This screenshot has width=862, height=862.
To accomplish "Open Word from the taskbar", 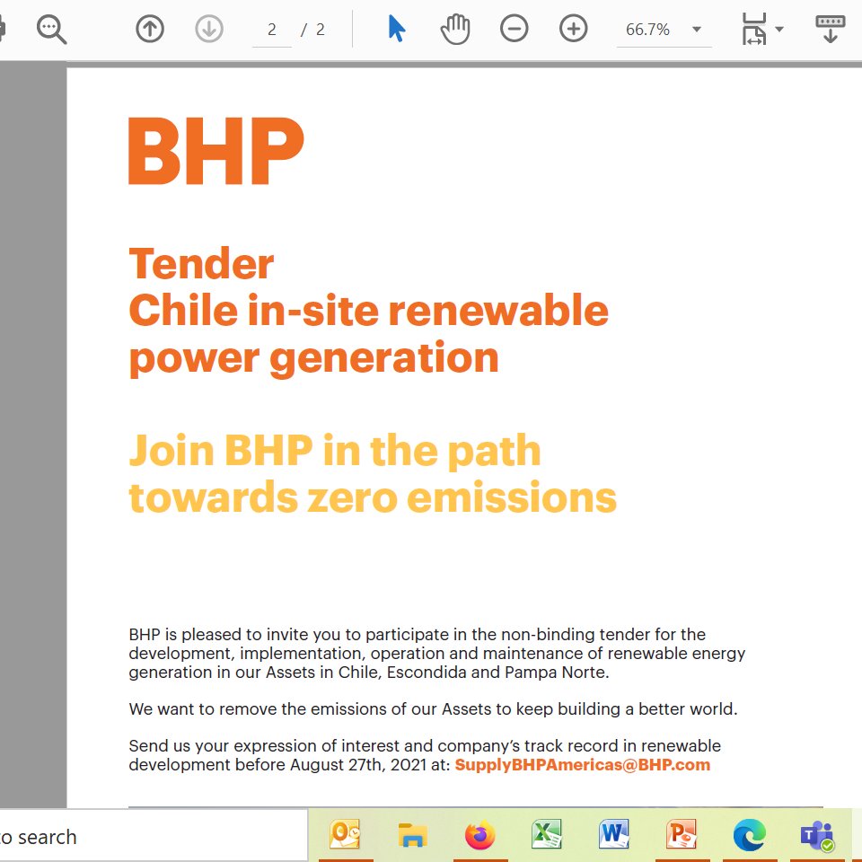I will 614,834.
